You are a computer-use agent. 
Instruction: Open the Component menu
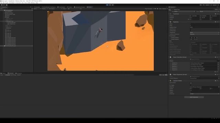point(18,3)
